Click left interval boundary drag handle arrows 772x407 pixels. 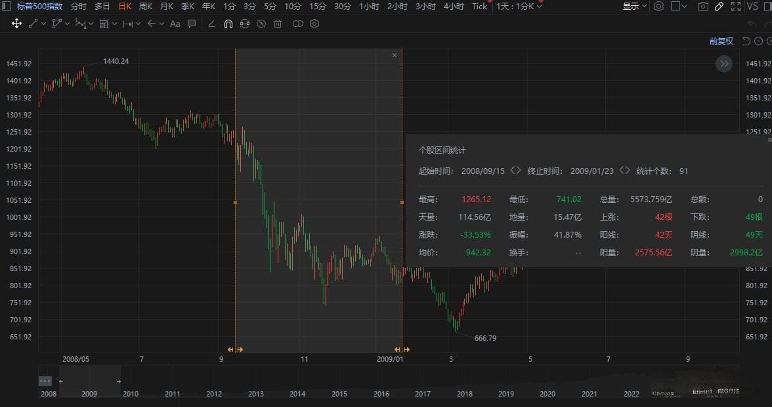(235, 349)
